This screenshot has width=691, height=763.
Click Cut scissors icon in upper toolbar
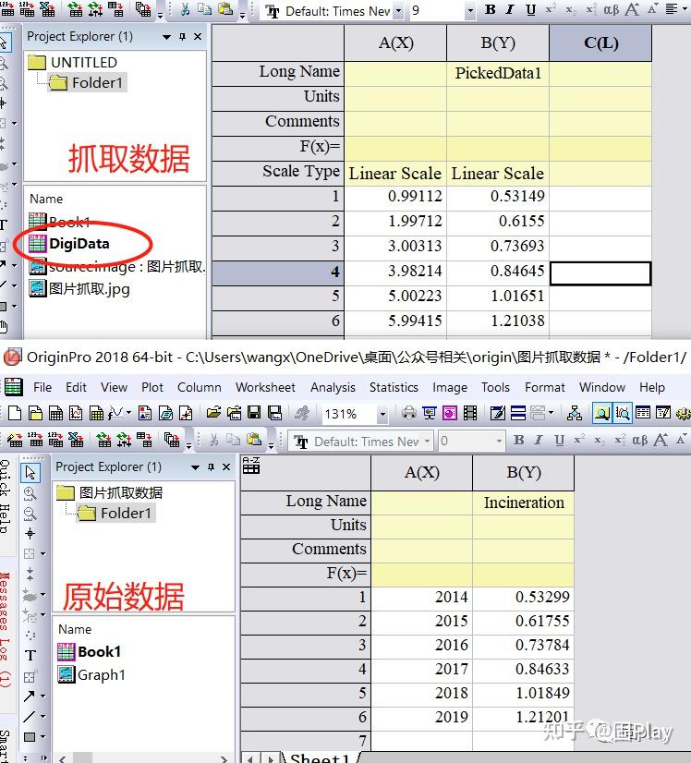(x=185, y=9)
